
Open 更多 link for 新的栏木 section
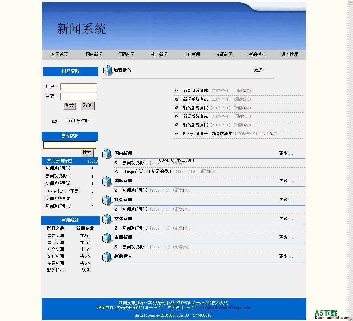[x=286, y=256]
